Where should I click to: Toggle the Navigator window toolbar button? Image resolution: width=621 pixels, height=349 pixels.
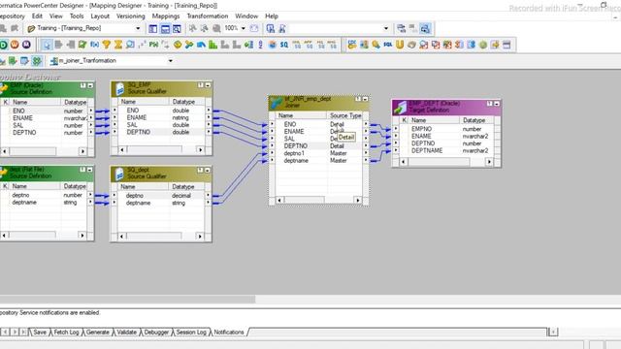click(x=153, y=28)
